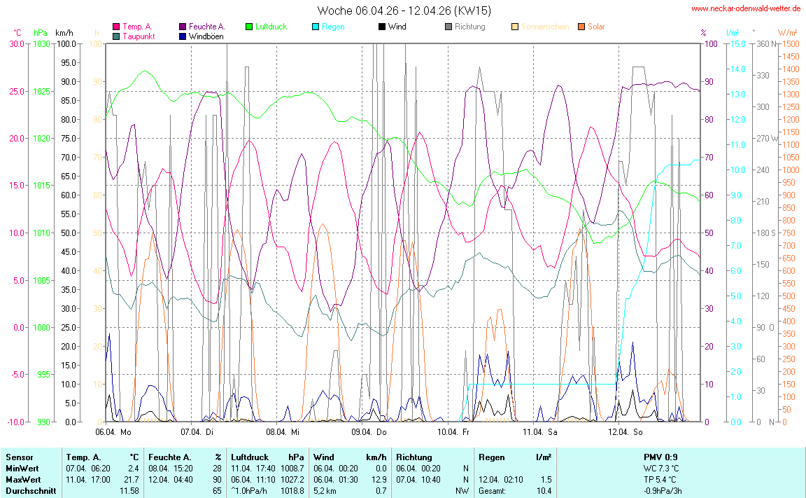
Task: Click the black Wind legend swatch
Action: pyautogui.click(x=381, y=27)
